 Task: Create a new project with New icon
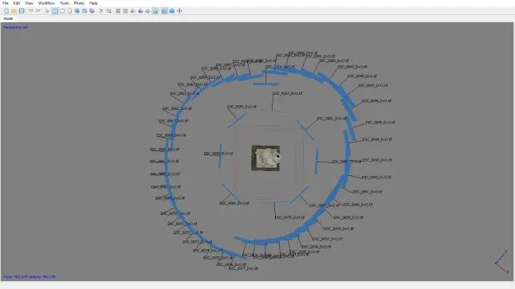coord(6,11)
